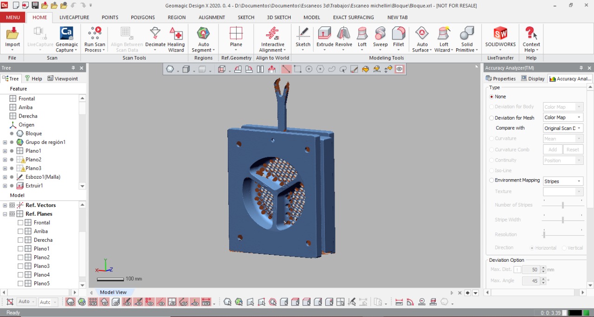This screenshot has height=317, width=594.
Task: Switch to the Display panel tab
Action: 533,78
